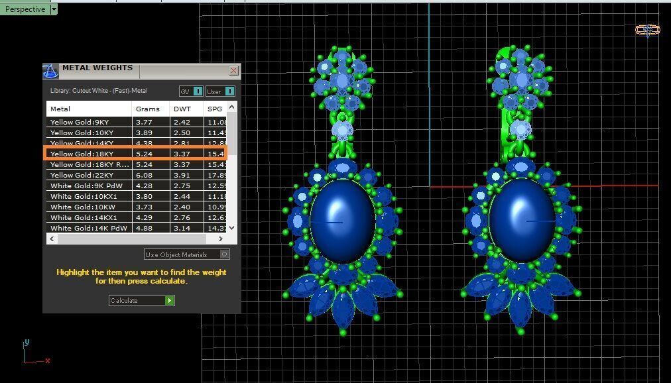671x383 pixels.
Task: Select the White Gold:10KW row
Action: pos(137,207)
